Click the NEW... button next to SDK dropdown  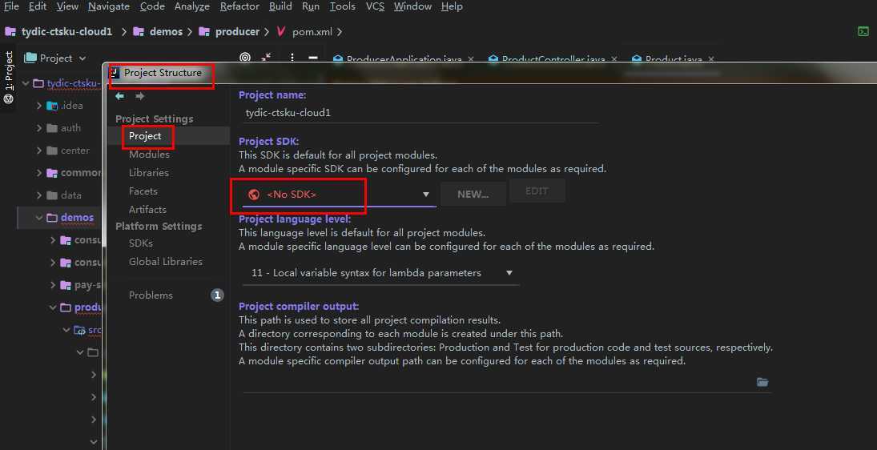click(x=473, y=194)
